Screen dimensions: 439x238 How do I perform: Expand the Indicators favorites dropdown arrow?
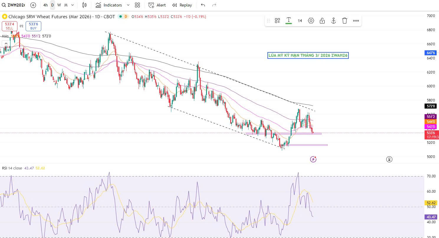[128, 5]
